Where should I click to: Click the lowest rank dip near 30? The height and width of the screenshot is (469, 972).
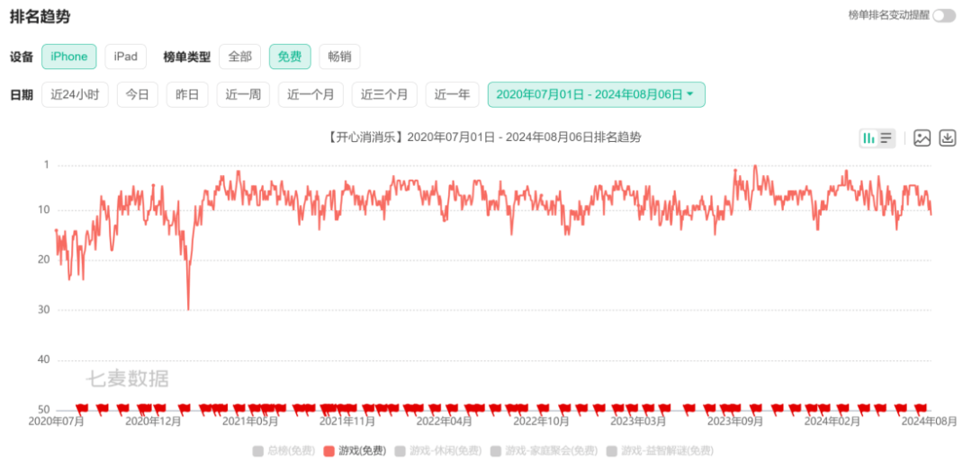[188, 308]
